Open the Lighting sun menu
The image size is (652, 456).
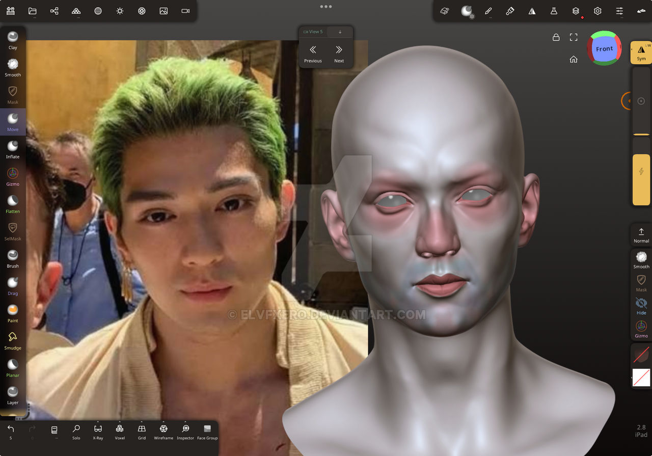120,11
